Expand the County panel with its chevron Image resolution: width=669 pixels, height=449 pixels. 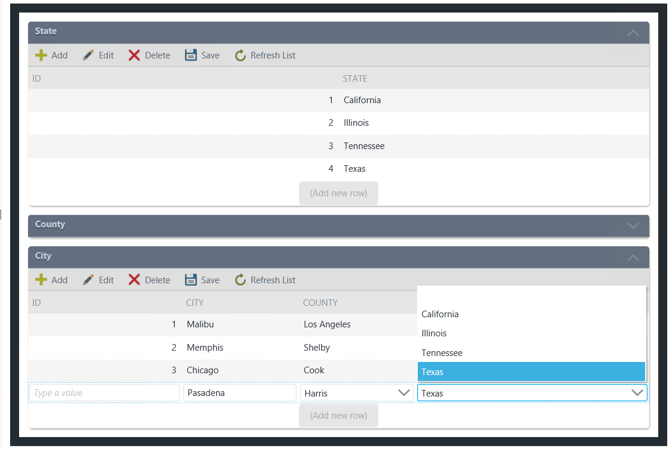[x=633, y=225]
